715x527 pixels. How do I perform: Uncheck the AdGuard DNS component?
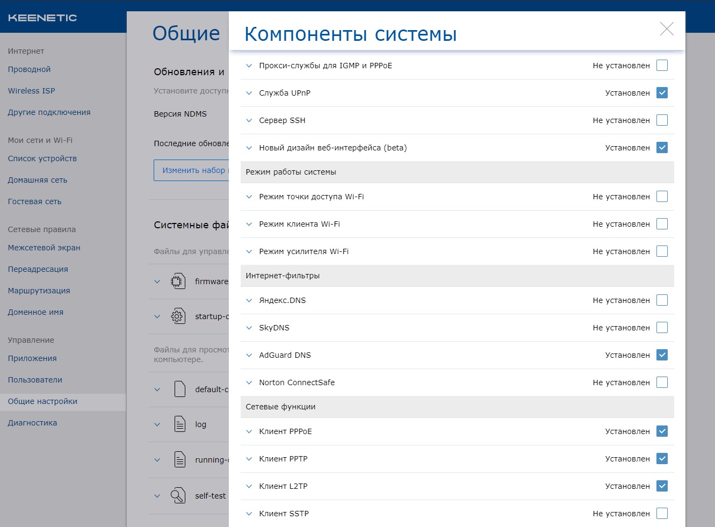pyautogui.click(x=662, y=355)
